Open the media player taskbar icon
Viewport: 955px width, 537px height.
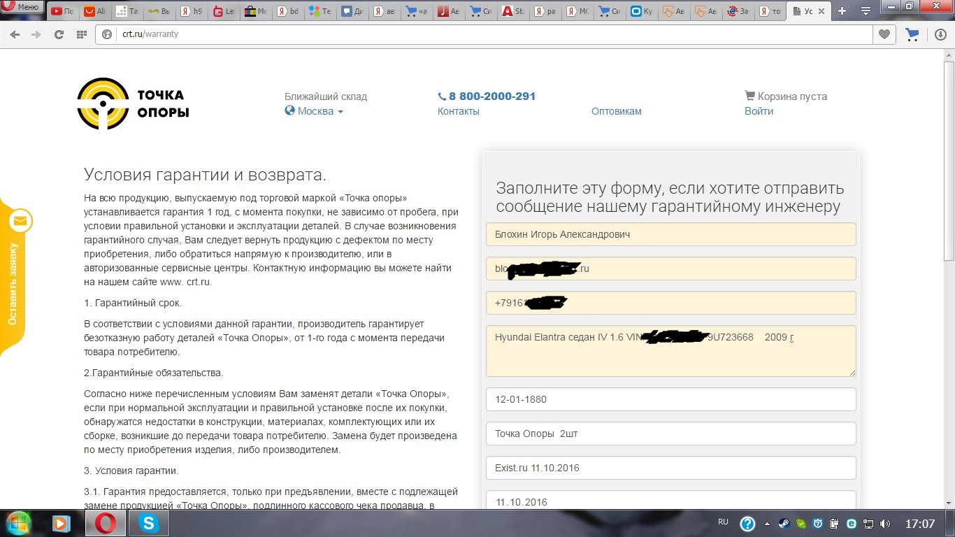pos(62,523)
